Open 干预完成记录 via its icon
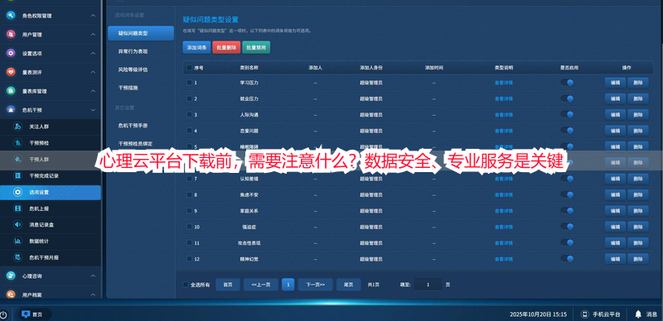The image size is (663, 321). (17, 175)
